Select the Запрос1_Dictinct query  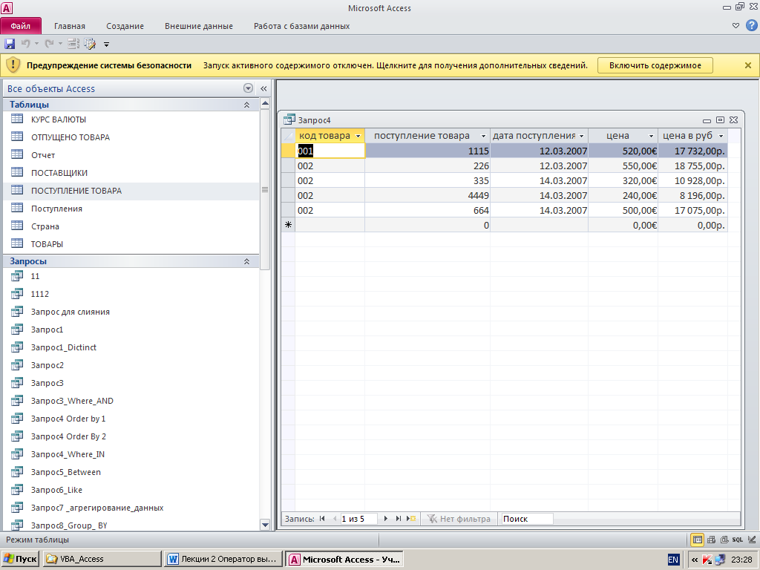64,347
